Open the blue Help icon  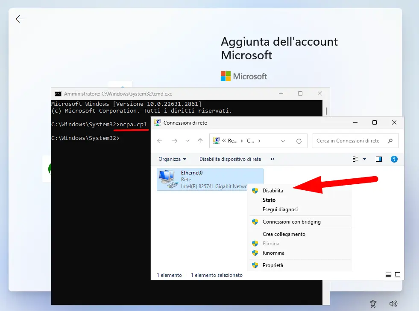pos(394,159)
